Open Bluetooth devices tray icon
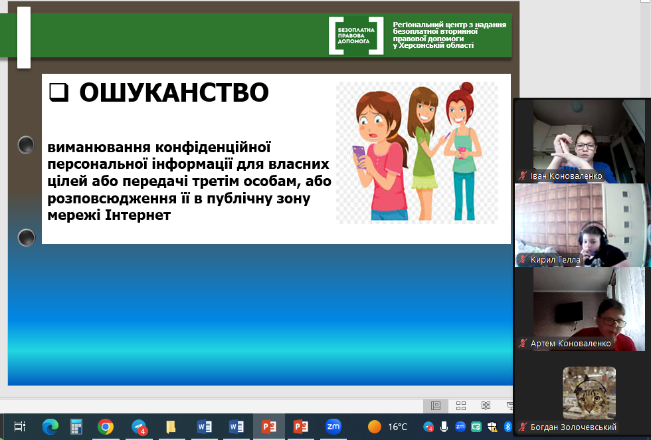The height and width of the screenshot is (440, 651). click(x=508, y=427)
